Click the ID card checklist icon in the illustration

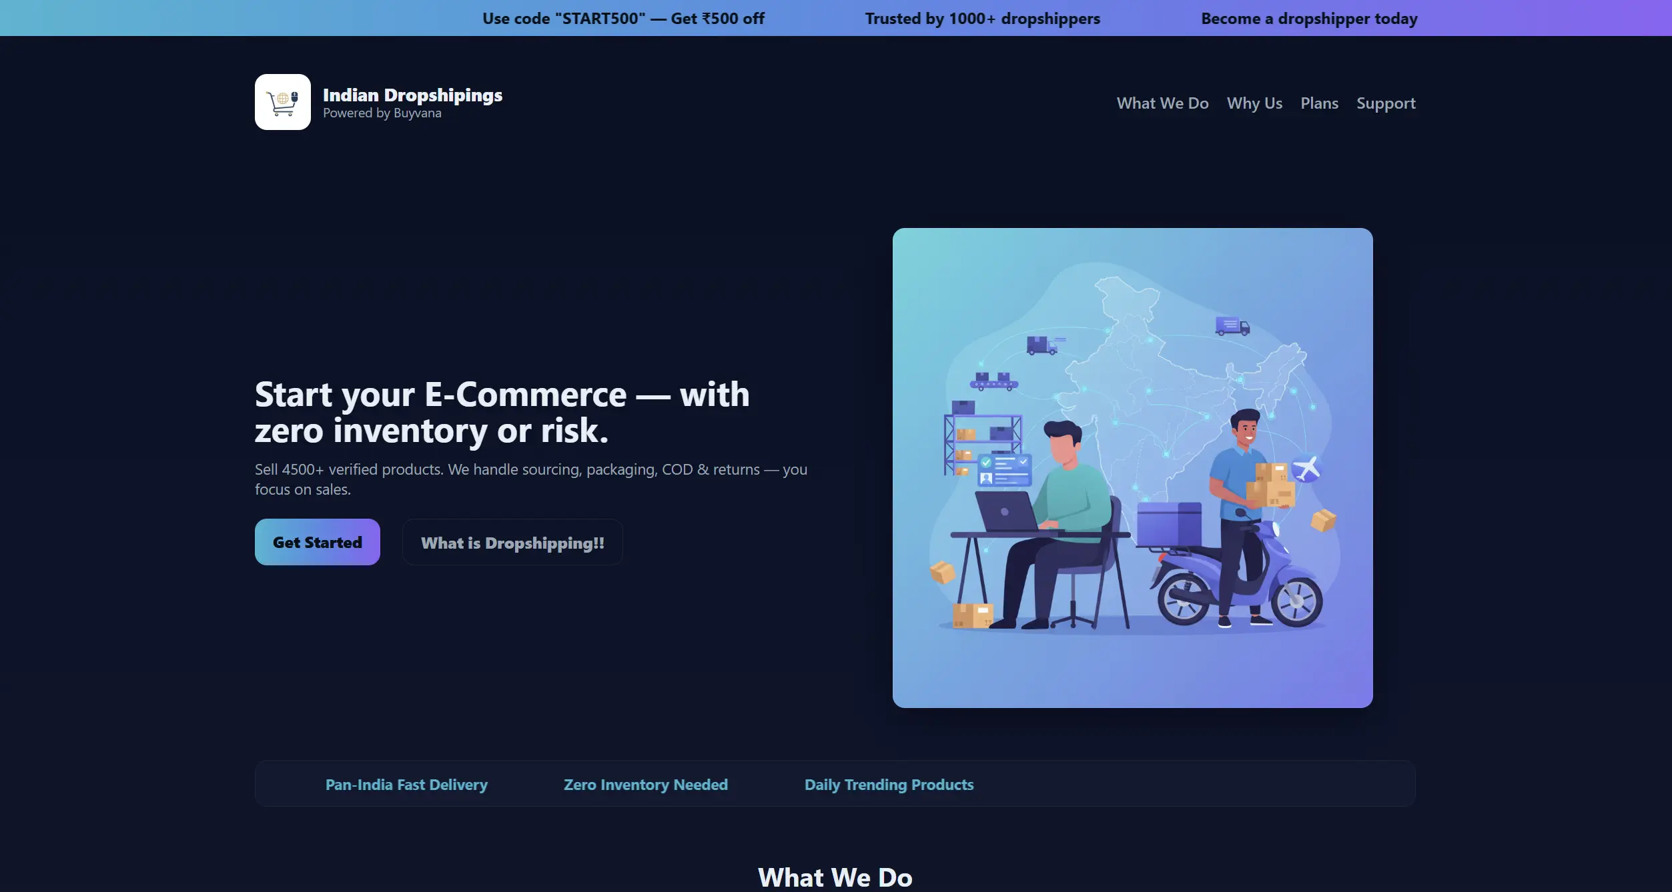tap(1004, 469)
